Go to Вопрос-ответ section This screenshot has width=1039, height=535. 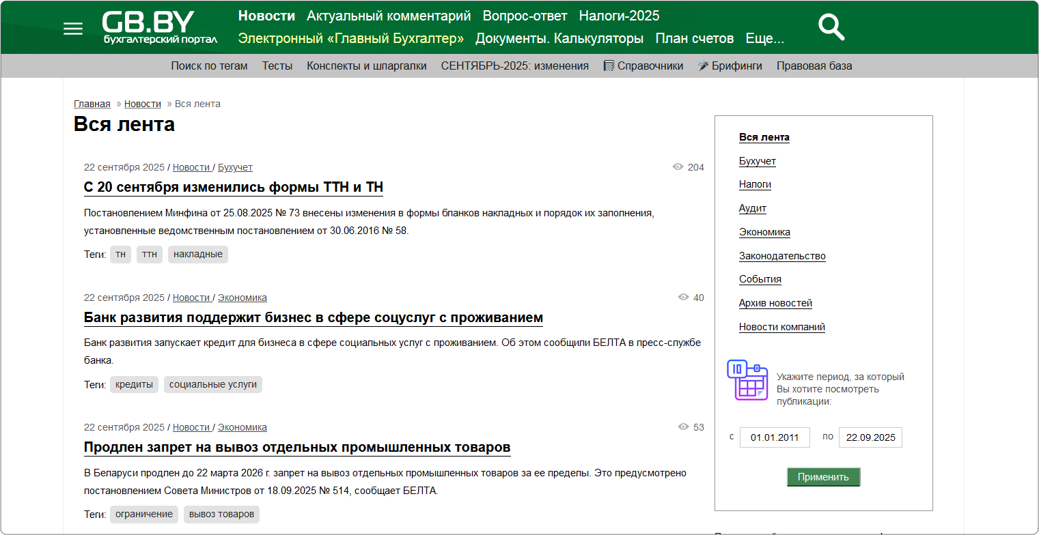525,16
